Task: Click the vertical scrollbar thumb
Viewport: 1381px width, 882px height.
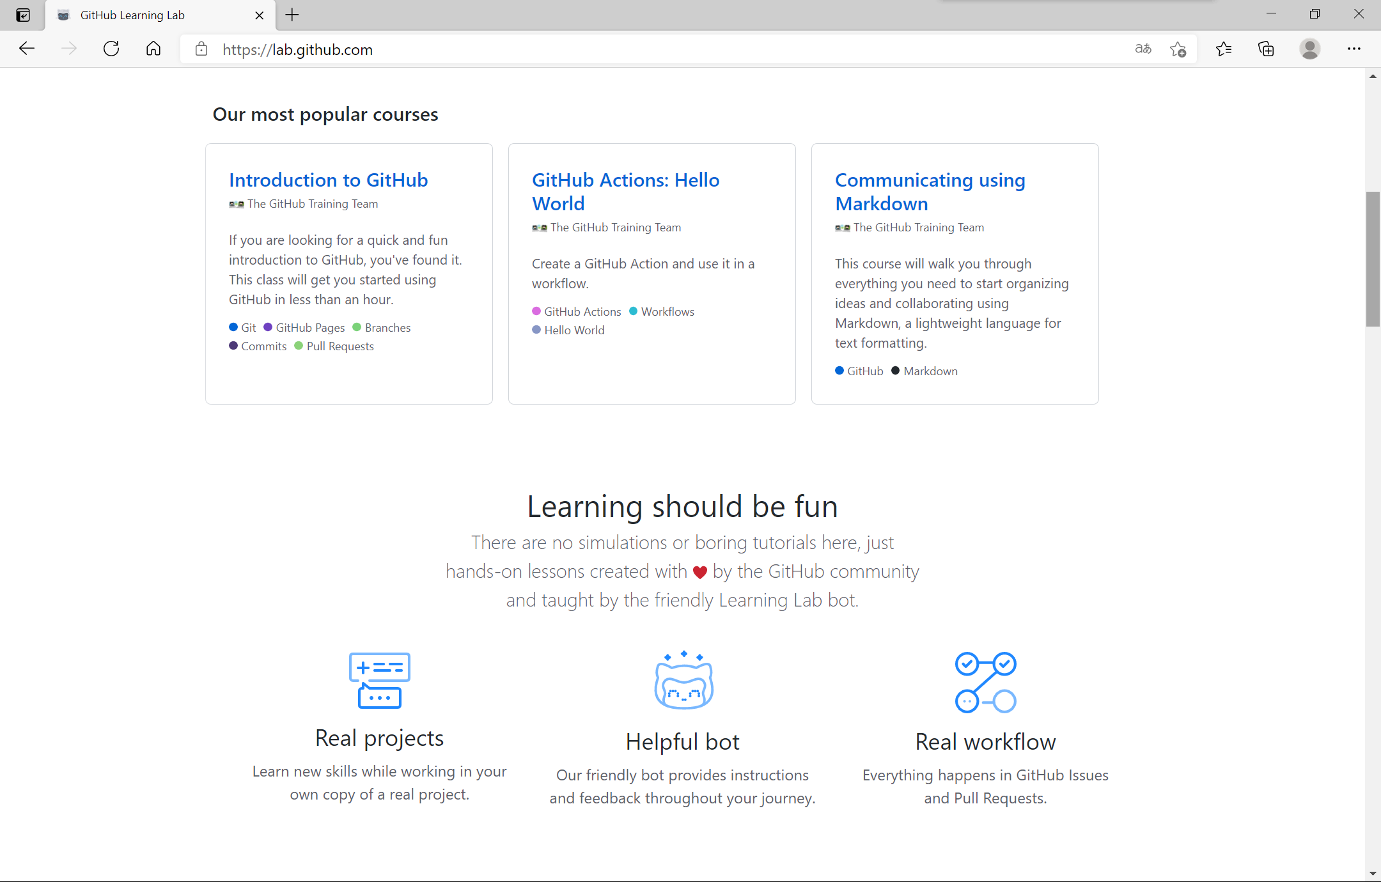Action: click(x=1373, y=259)
